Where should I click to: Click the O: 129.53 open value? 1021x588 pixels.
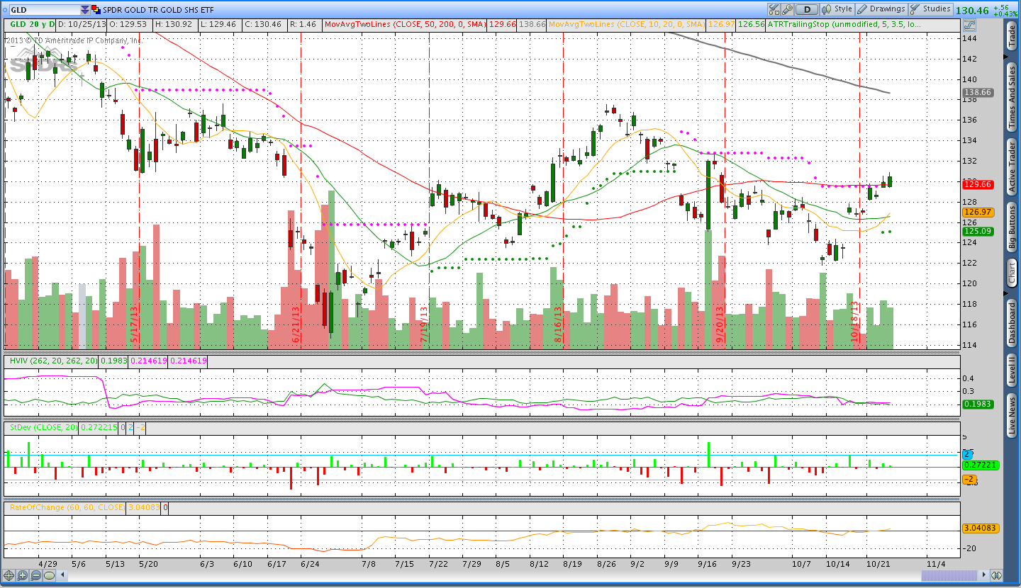128,24
